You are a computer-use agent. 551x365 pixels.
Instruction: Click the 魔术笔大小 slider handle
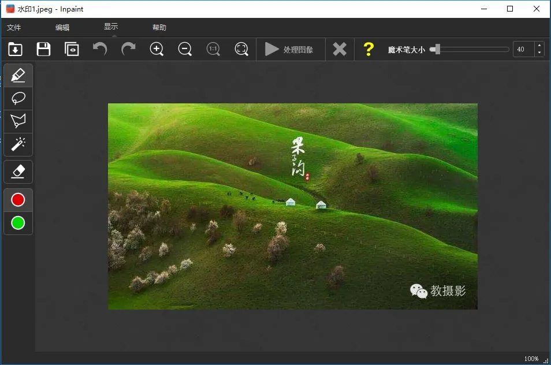point(437,50)
